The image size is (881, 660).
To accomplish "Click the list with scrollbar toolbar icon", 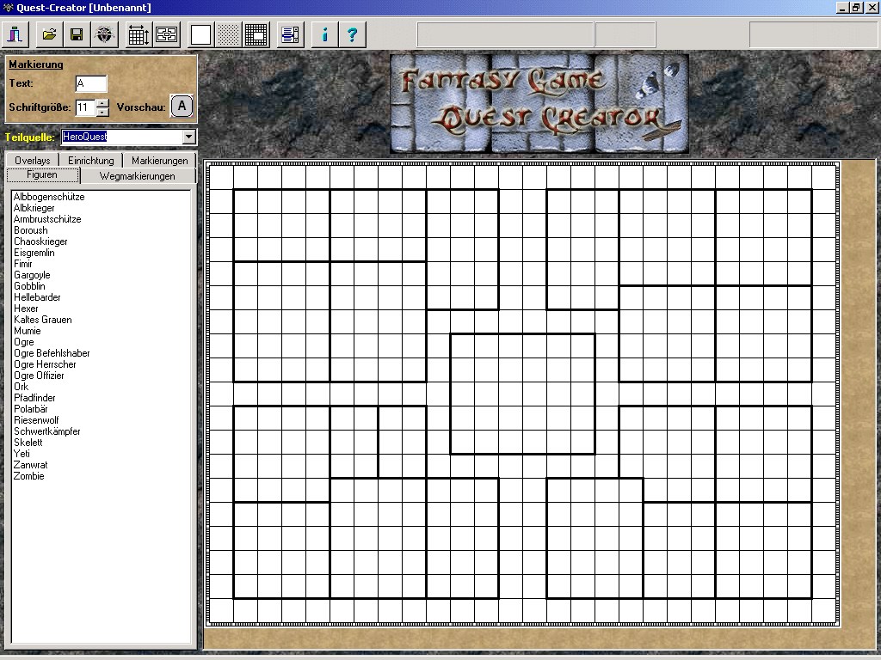I will click(291, 34).
